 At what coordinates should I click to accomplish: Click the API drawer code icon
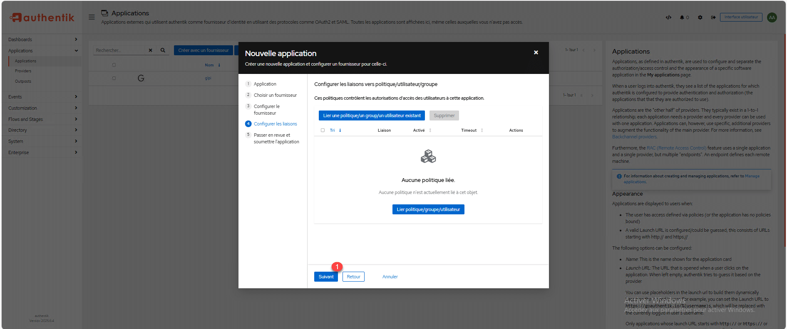[668, 17]
